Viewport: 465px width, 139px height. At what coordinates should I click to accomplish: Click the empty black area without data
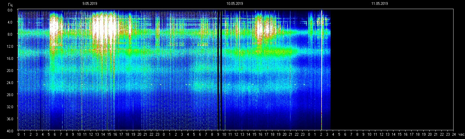point(392,69)
